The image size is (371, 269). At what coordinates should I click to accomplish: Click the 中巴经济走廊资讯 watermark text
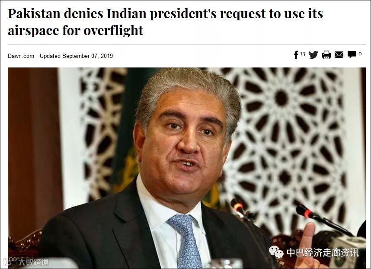tap(323, 253)
